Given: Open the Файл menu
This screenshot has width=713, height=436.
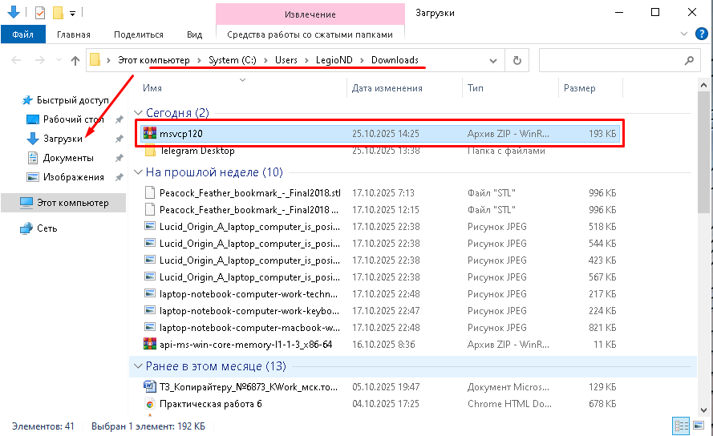Looking at the screenshot, I should (x=23, y=34).
